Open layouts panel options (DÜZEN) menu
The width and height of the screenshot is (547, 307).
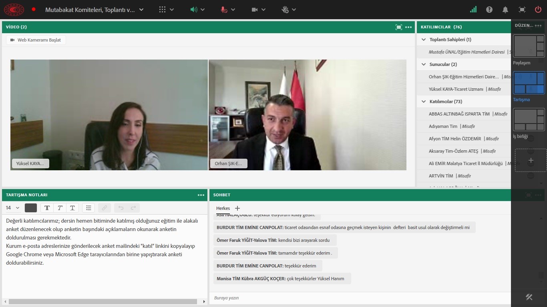click(538, 26)
